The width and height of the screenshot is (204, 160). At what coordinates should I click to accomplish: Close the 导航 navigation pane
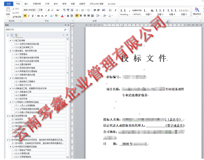(68, 25)
